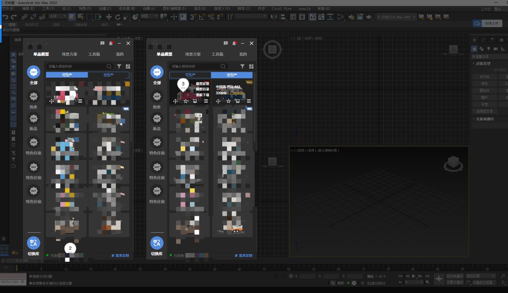Toggle the Spinner Snap button
The image size is (508, 293).
[x=220, y=17]
